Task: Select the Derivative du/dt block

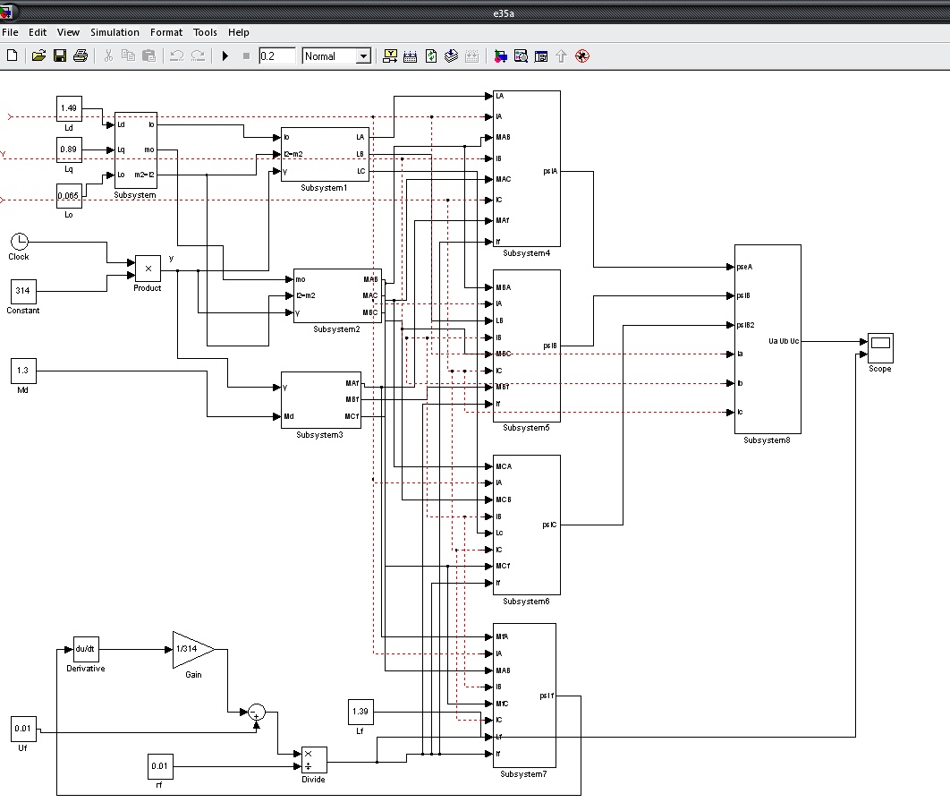Action: 86,649
